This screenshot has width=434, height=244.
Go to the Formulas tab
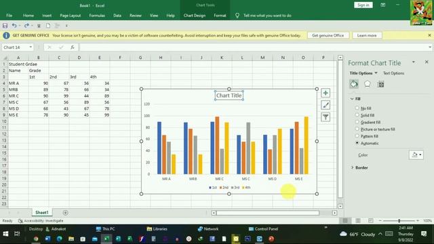97,16
